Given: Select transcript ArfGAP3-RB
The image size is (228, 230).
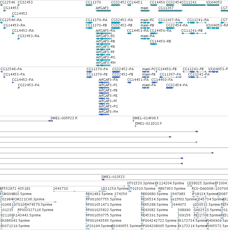Looking at the screenshot, I should (105, 41).
